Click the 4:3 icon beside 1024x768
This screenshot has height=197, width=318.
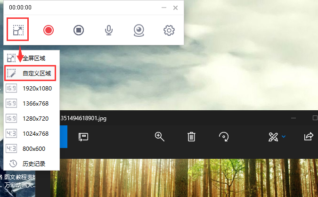11,134
